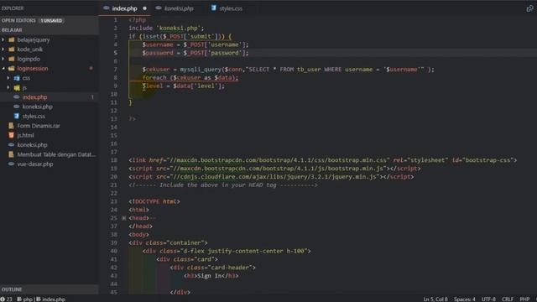
Task: Open Membuat Table dengan Datat... file
Action: click(x=56, y=154)
